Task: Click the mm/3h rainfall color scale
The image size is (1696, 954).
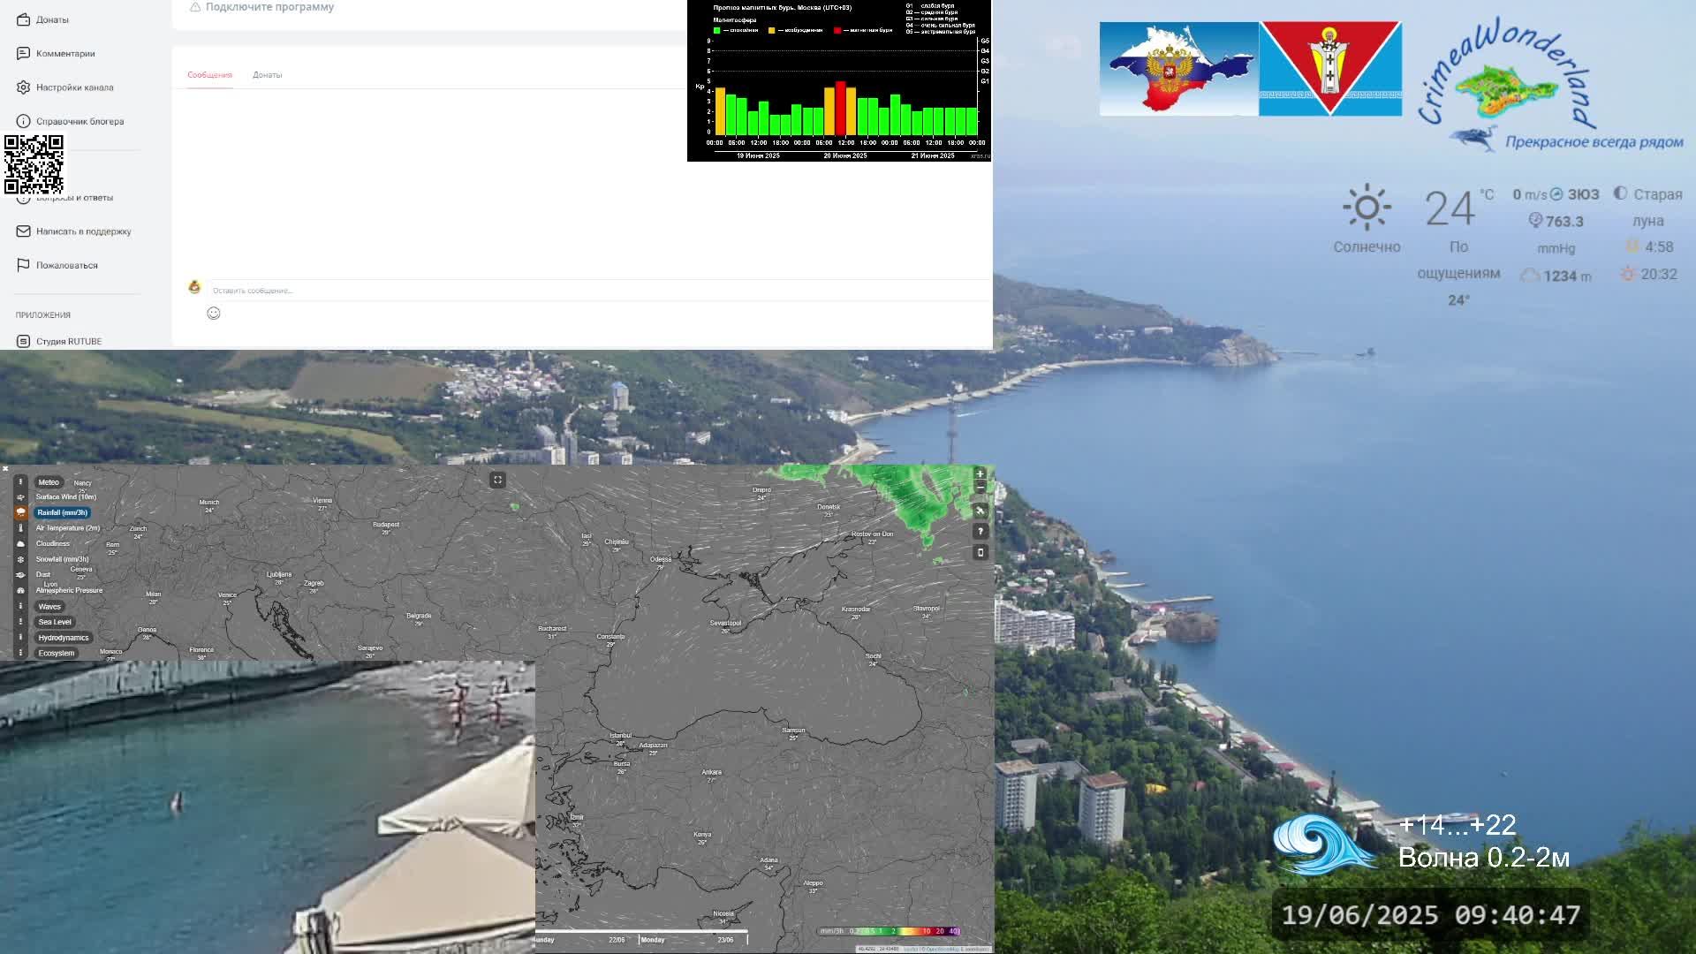Action: (x=890, y=931)
